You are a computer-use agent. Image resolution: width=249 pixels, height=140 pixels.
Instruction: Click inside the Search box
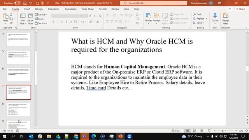pos(153,3)
